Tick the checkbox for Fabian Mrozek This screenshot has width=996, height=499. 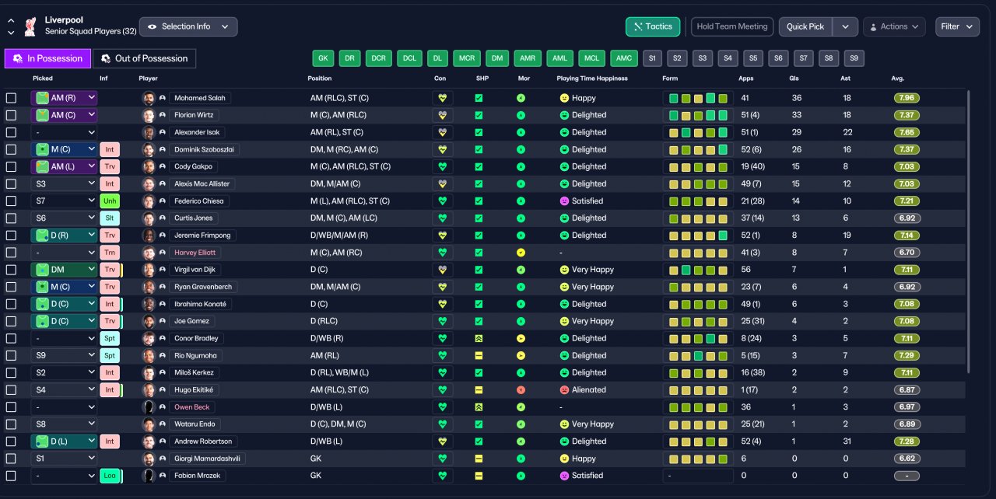tap(11, 476)
